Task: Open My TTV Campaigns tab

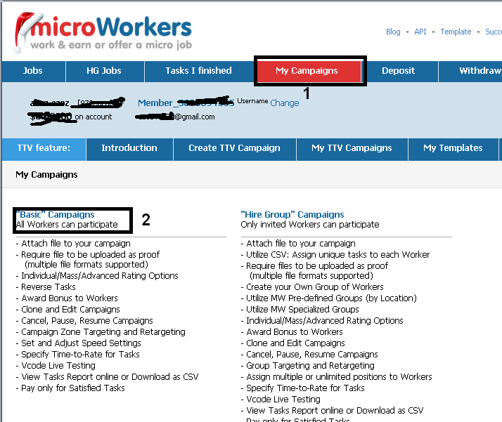Action: [352, 148]
